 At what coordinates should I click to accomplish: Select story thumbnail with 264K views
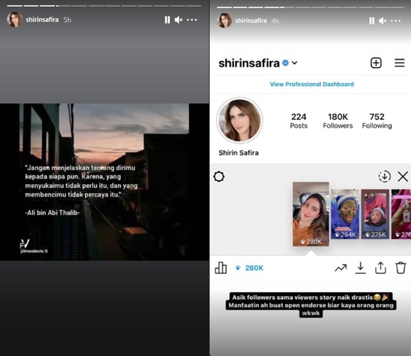pyautogui.click(x=345, y=214)
